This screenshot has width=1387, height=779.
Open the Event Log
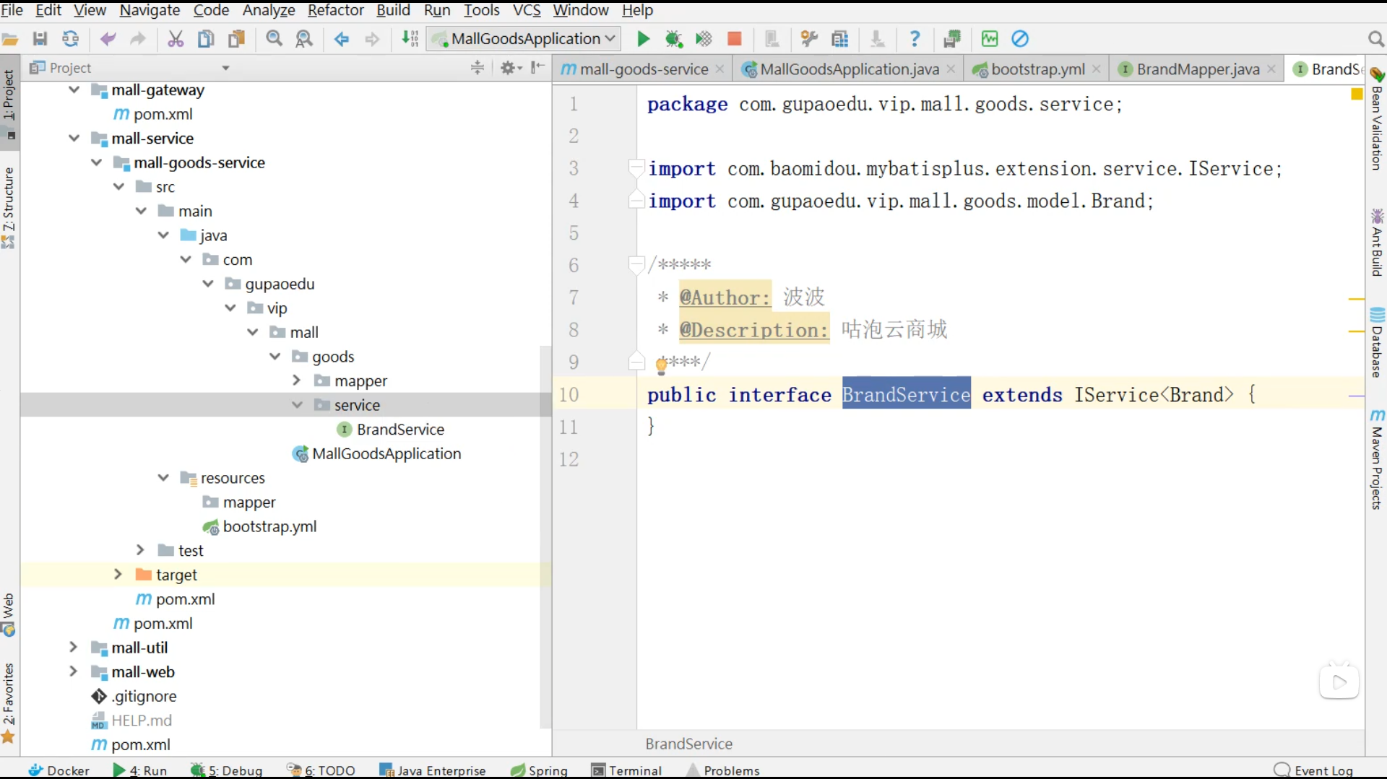point(1322,770)
